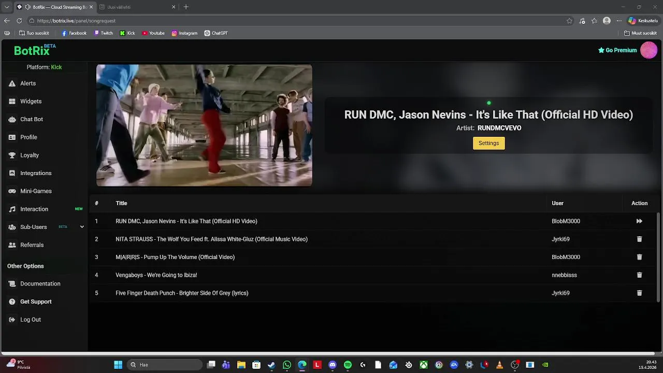Screen dimensions: 663x373
Task: Click the Windows Start button
Action: 118,365
